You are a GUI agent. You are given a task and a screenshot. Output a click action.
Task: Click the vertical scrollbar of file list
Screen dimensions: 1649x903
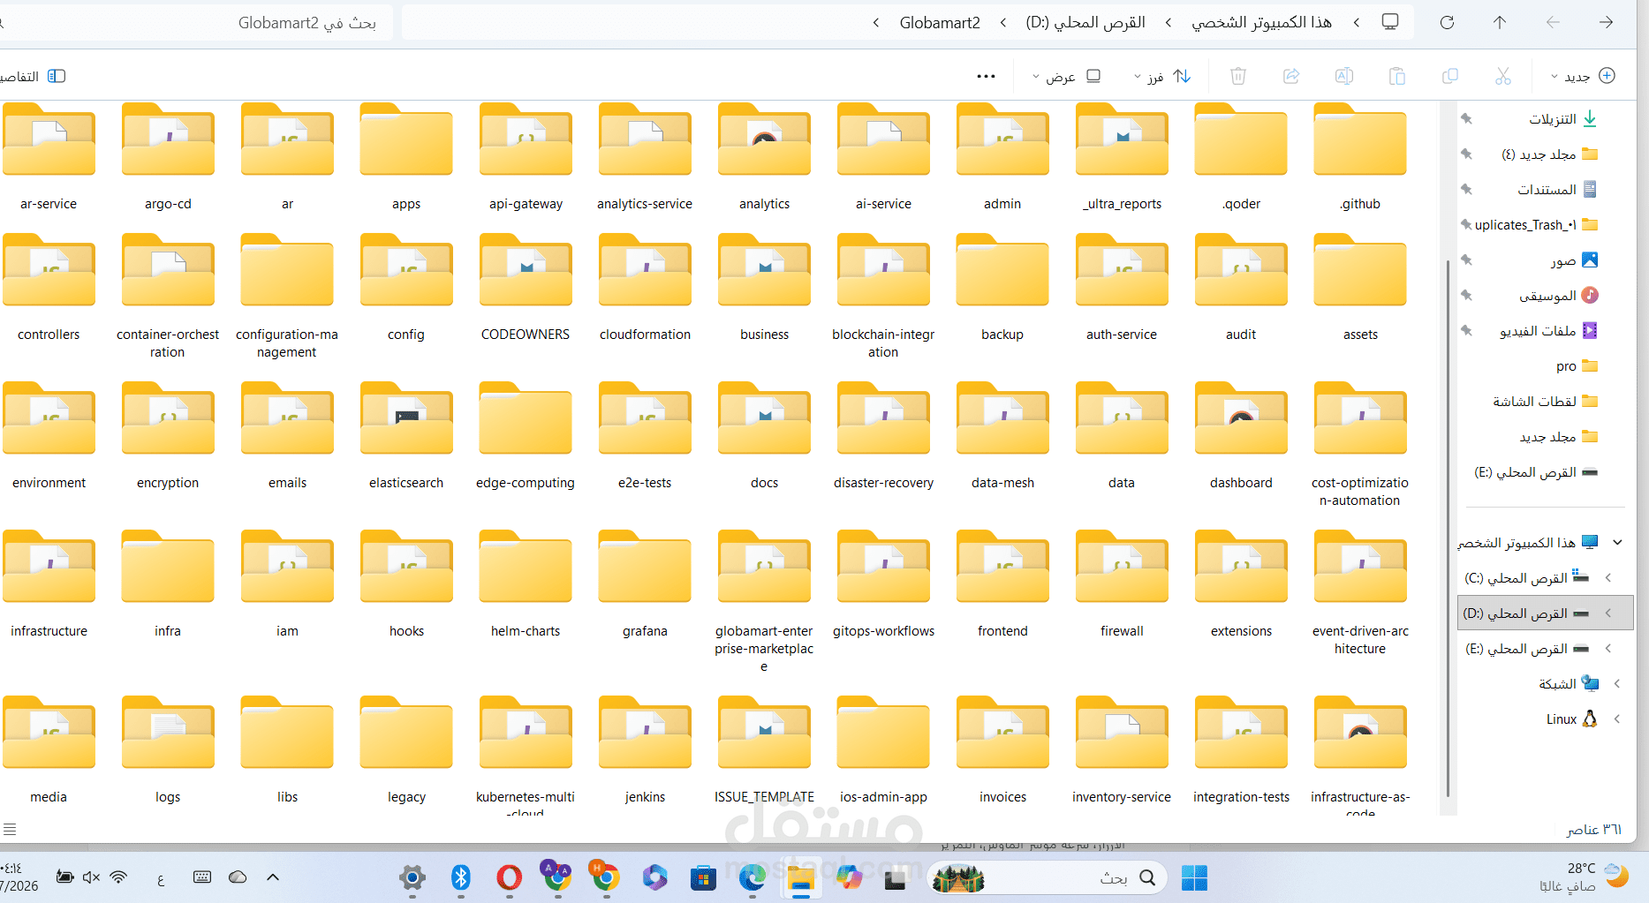(1448, 528)
